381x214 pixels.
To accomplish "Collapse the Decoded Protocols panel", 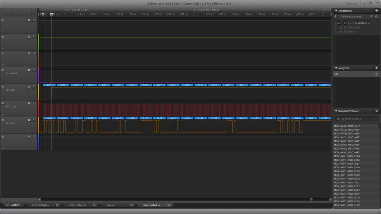I will [x=336, y=111].
